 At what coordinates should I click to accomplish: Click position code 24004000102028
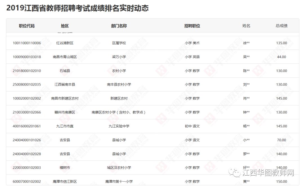pyautogui.click(x=27, y=154)
